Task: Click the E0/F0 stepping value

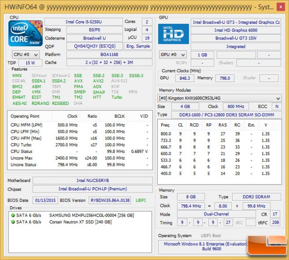Action: 95,30
